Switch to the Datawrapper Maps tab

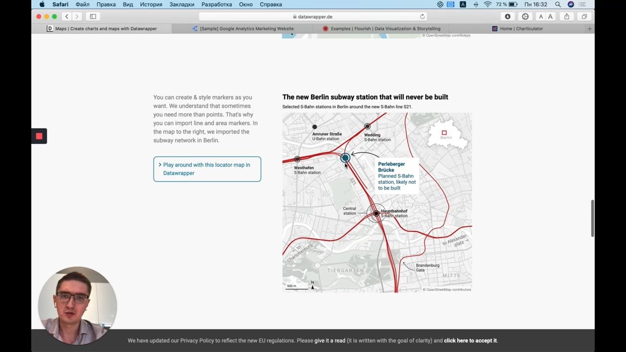[102, 28]
